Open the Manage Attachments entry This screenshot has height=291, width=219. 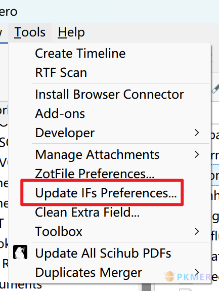click(97, 154)
